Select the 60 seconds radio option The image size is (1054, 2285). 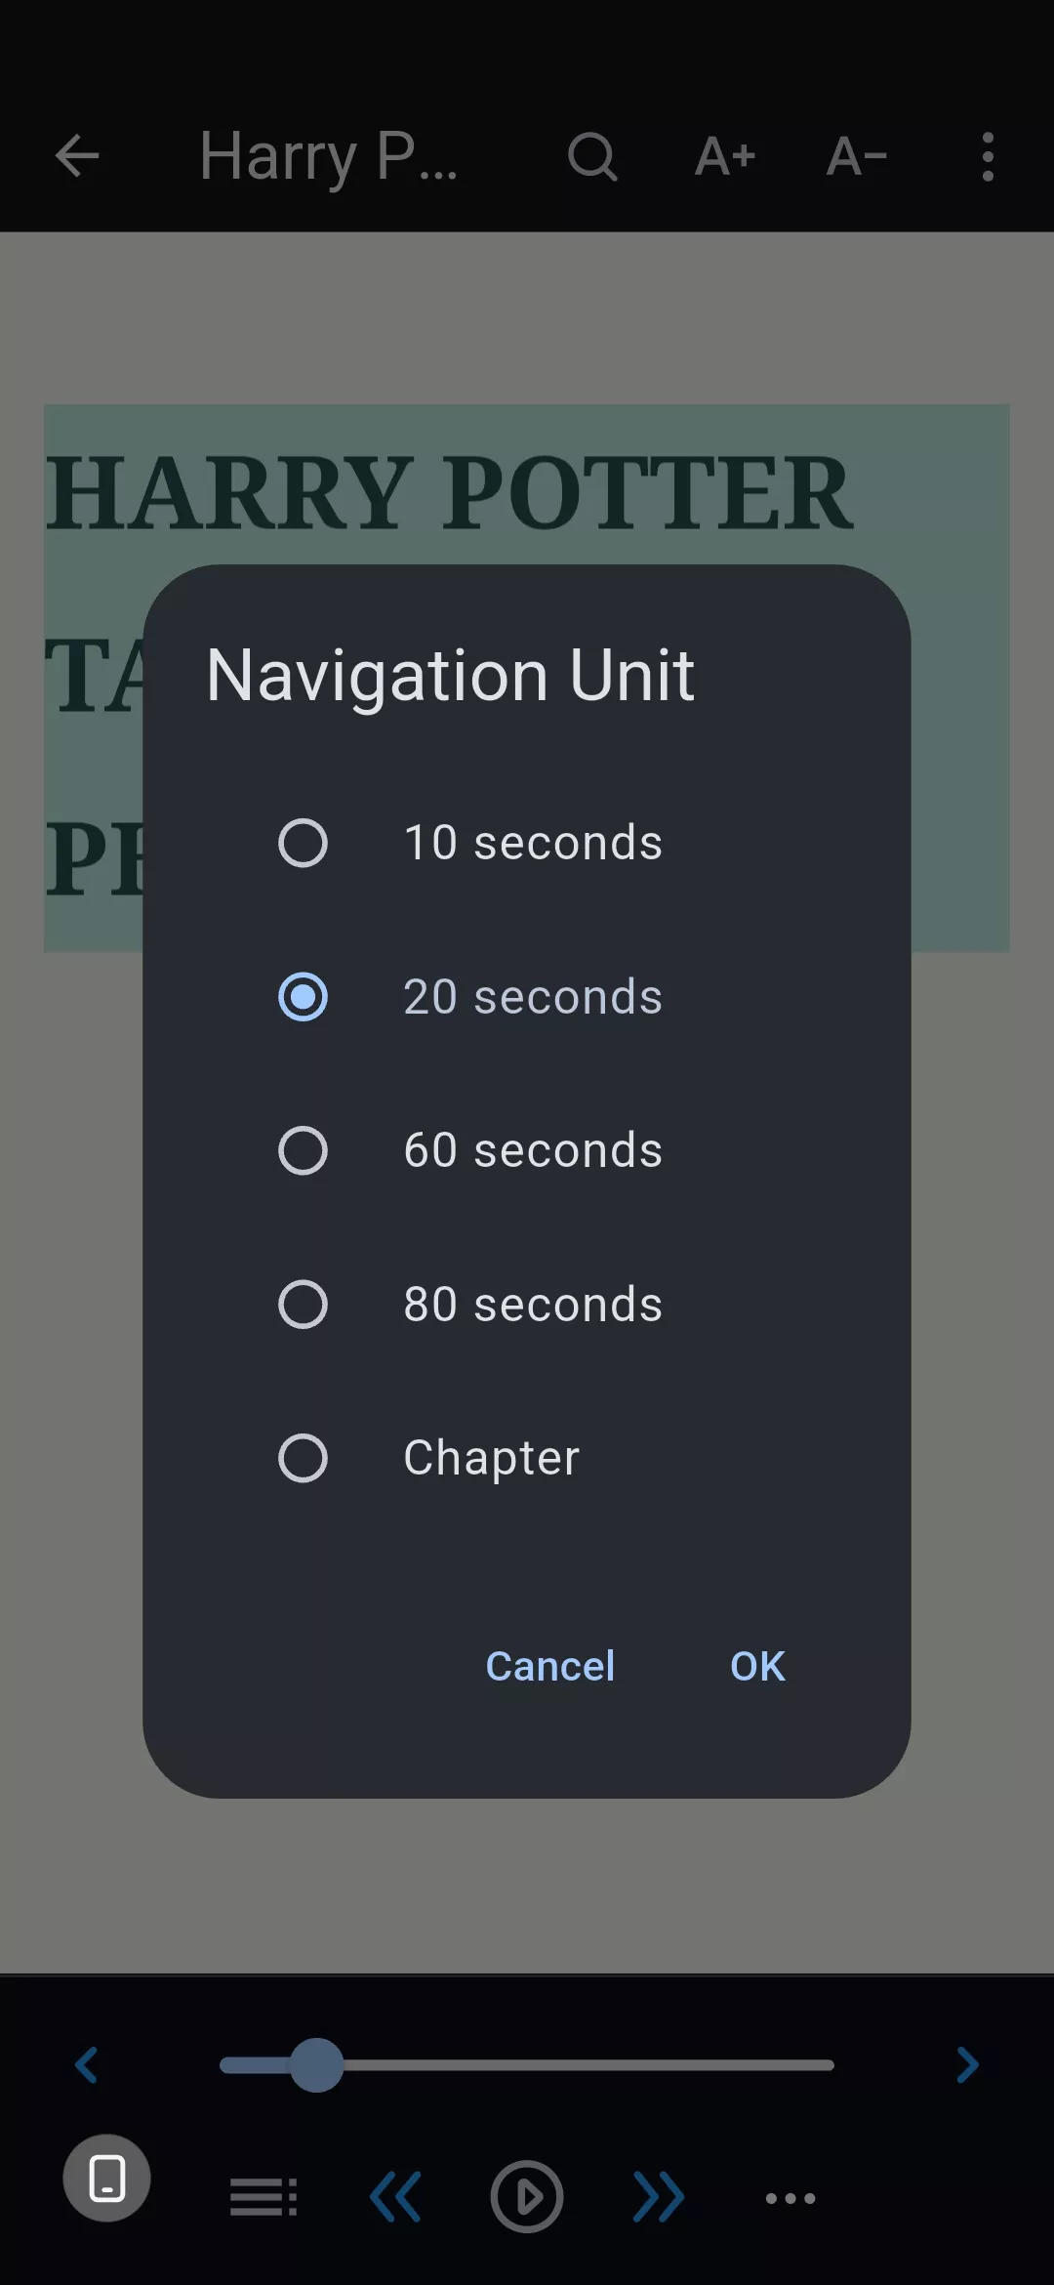303,1150
